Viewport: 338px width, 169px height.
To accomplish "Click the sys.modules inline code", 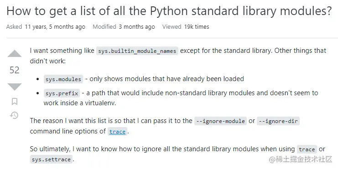I will click(63, 79).
